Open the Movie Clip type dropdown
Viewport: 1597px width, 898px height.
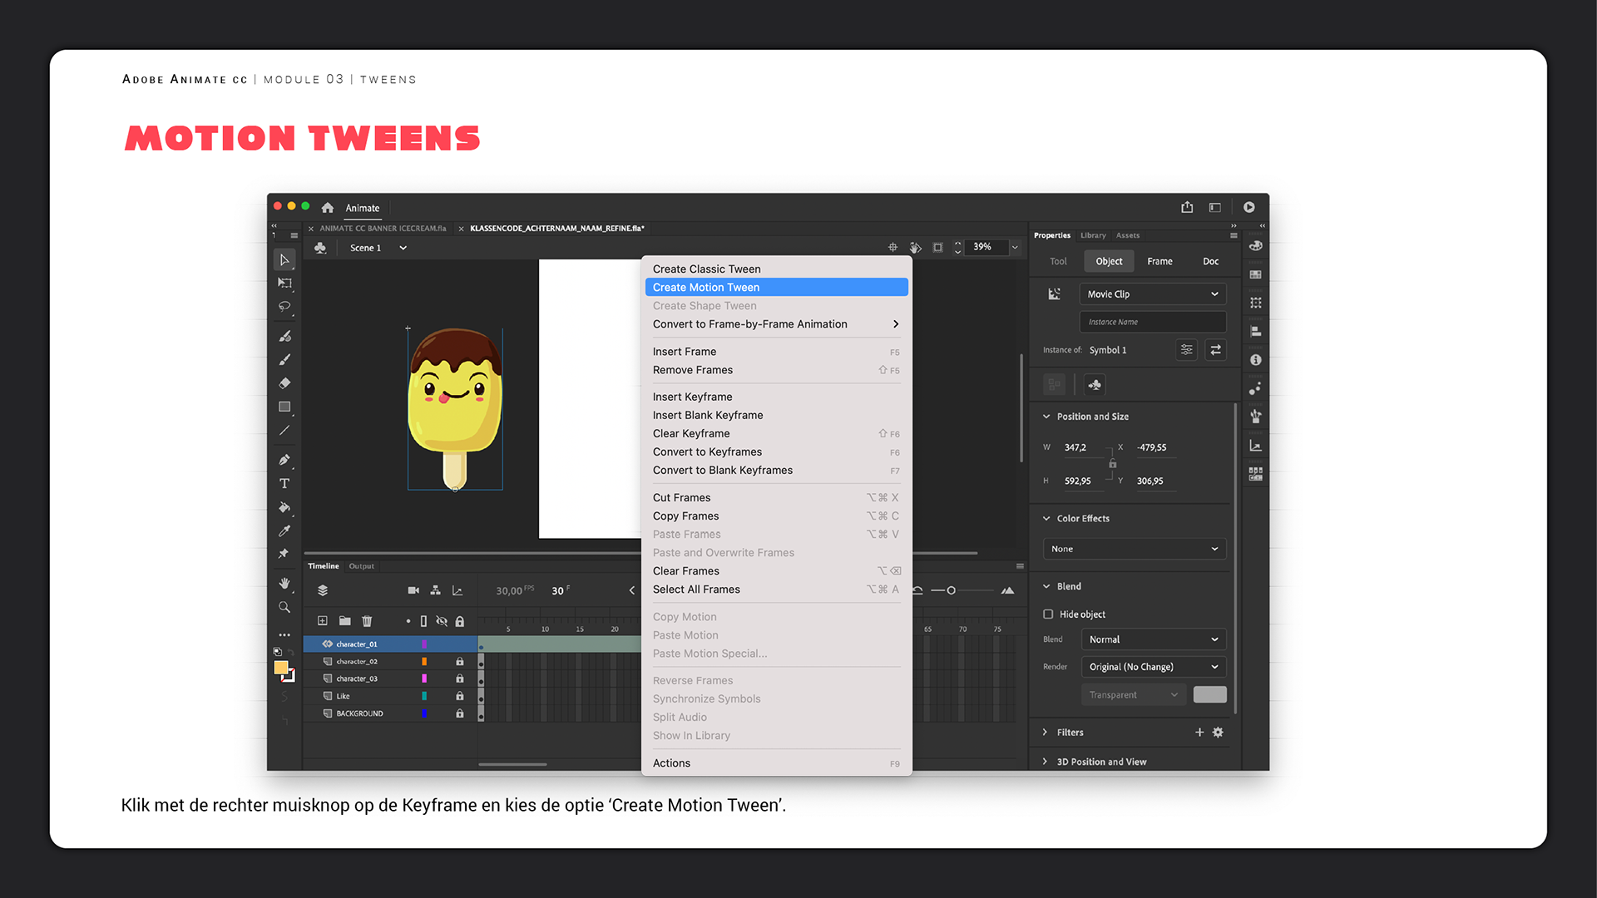tap(1152, 294)
